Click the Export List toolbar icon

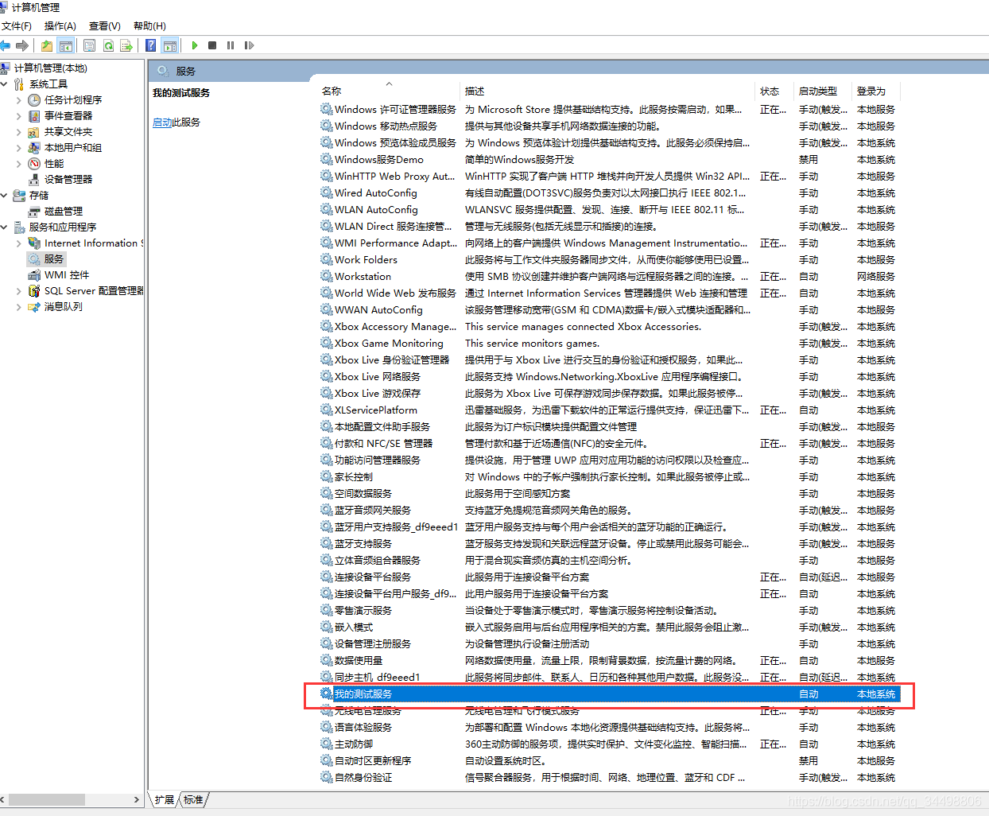coord(126,45)
